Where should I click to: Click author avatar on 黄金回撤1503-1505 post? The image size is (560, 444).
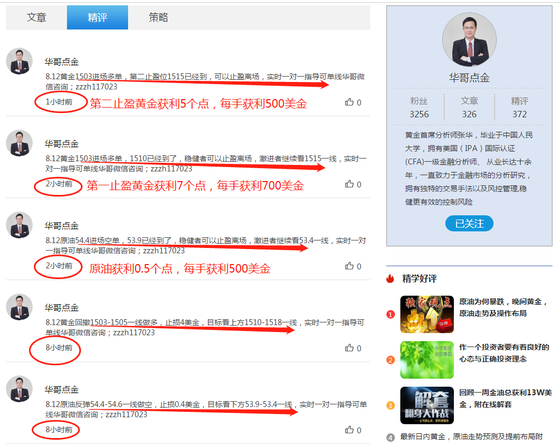[19, 306]
